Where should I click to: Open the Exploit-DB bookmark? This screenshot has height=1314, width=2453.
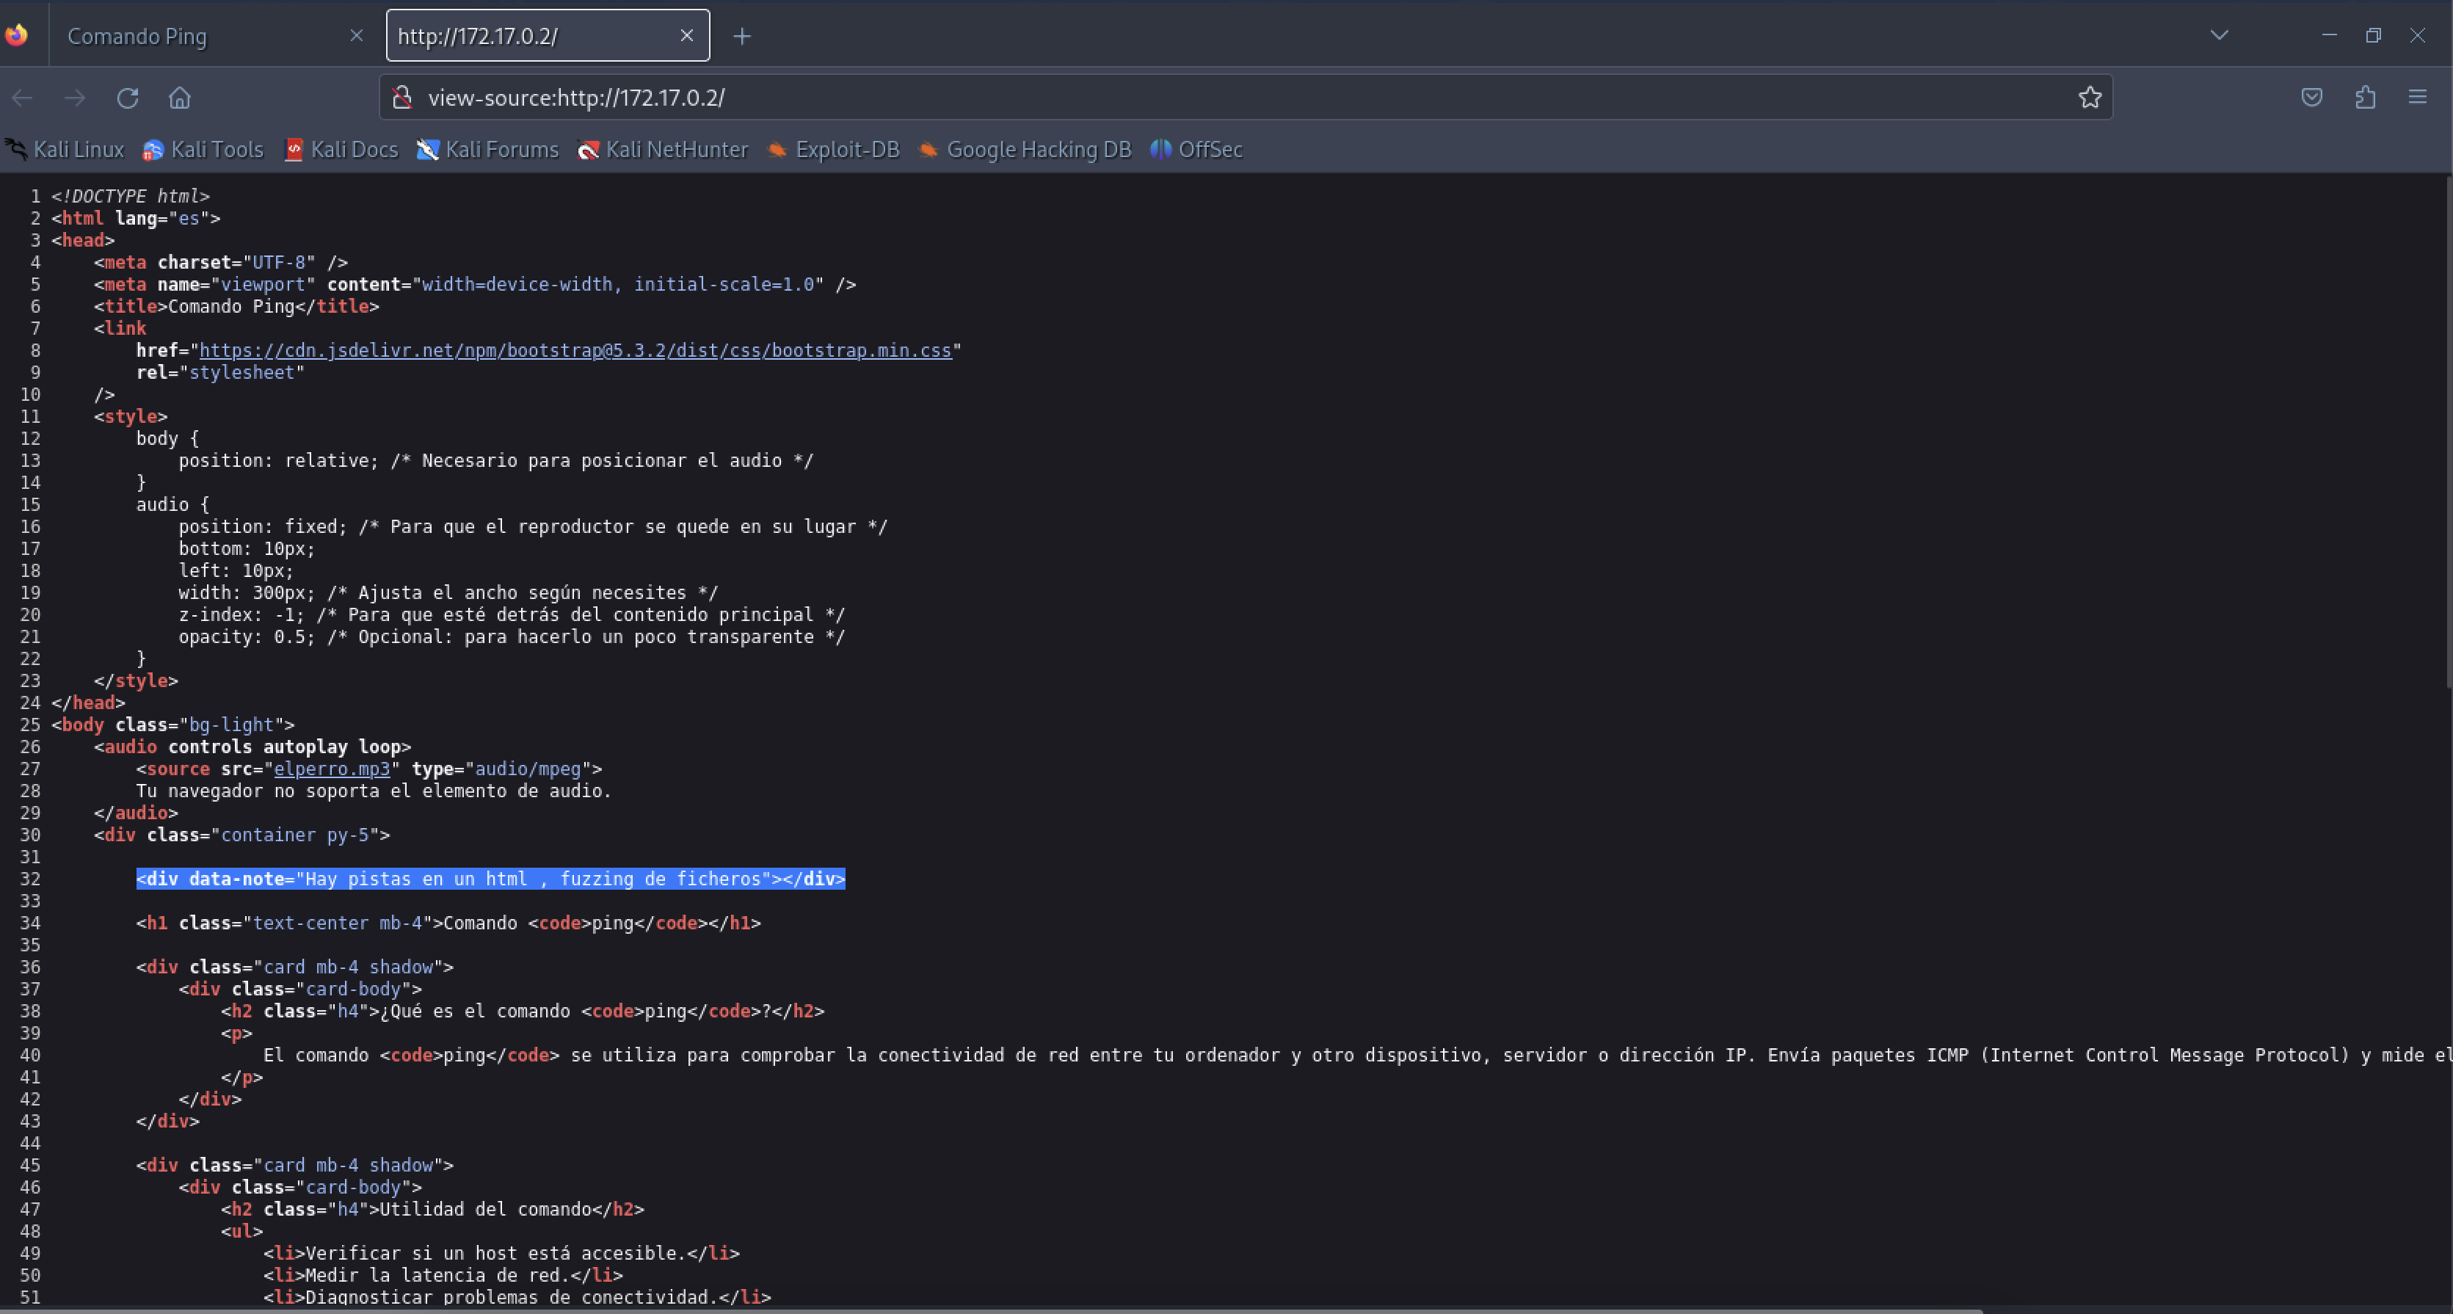[833, 150]
